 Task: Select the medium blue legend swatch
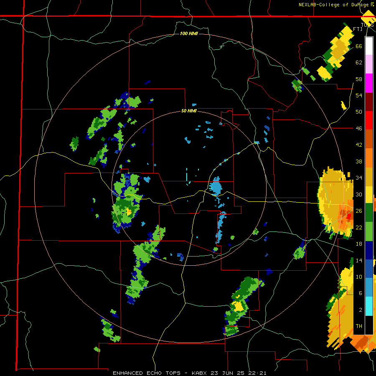(x=369, y=269)
